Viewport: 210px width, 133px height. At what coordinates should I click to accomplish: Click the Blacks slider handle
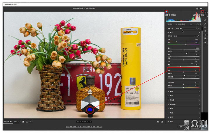[180, 66]
